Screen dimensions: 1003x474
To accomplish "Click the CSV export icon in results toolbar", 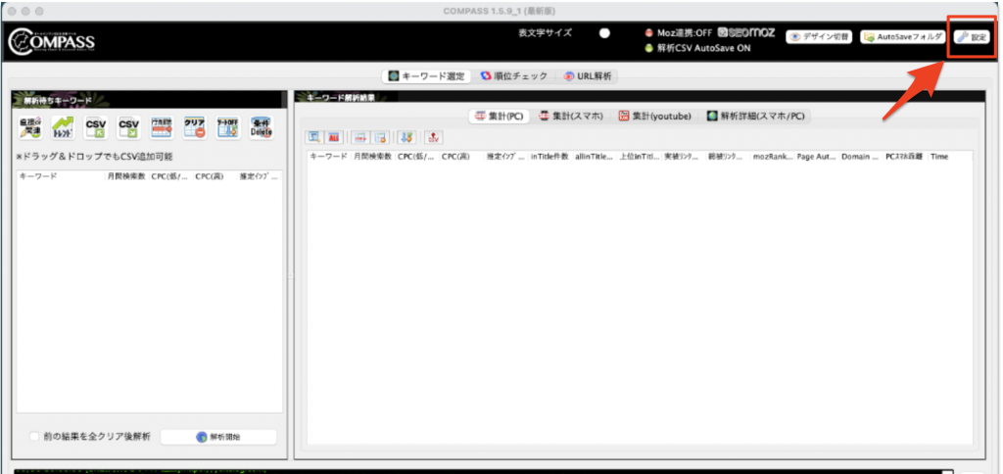I will tap(434, 138).
